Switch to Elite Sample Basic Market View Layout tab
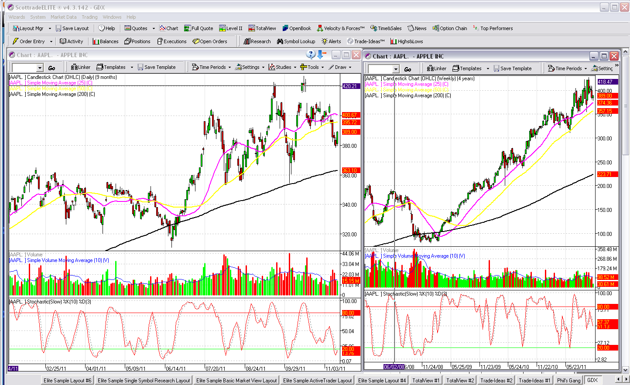This screenshot has width=630, height=385. tap(236, 380)
